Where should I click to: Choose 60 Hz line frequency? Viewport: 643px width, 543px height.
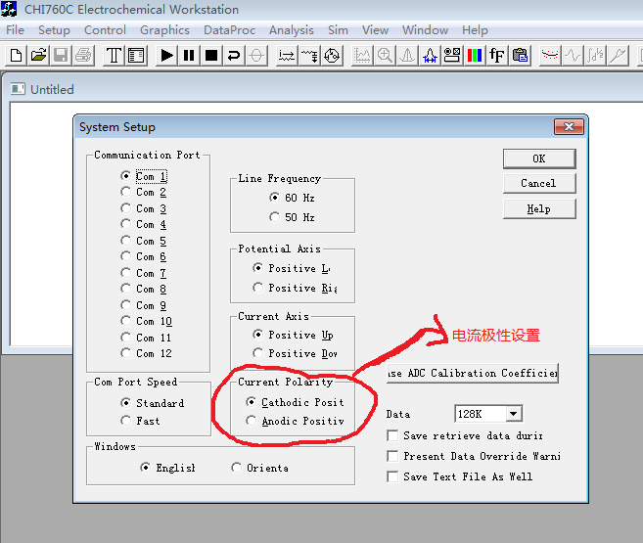tap(292, 198)
